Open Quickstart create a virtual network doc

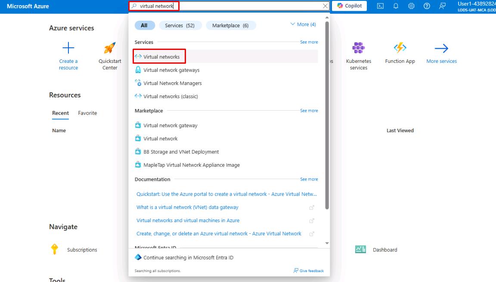[226, 194]
